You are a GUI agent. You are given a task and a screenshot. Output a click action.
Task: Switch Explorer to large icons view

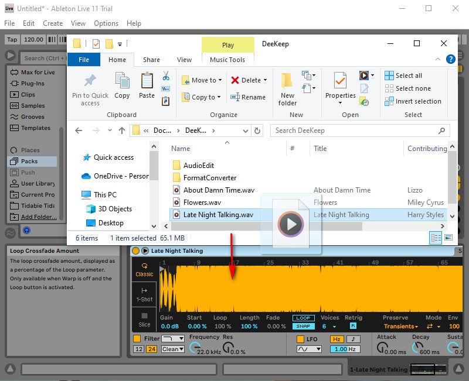448,238
